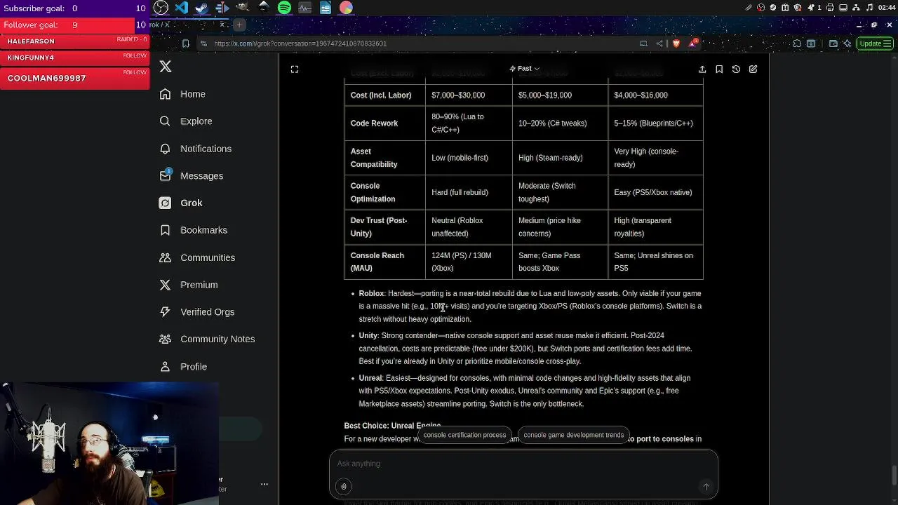Viewport: 898px width, 505px height.
Task: Click the green Update button
Action: 875,43
